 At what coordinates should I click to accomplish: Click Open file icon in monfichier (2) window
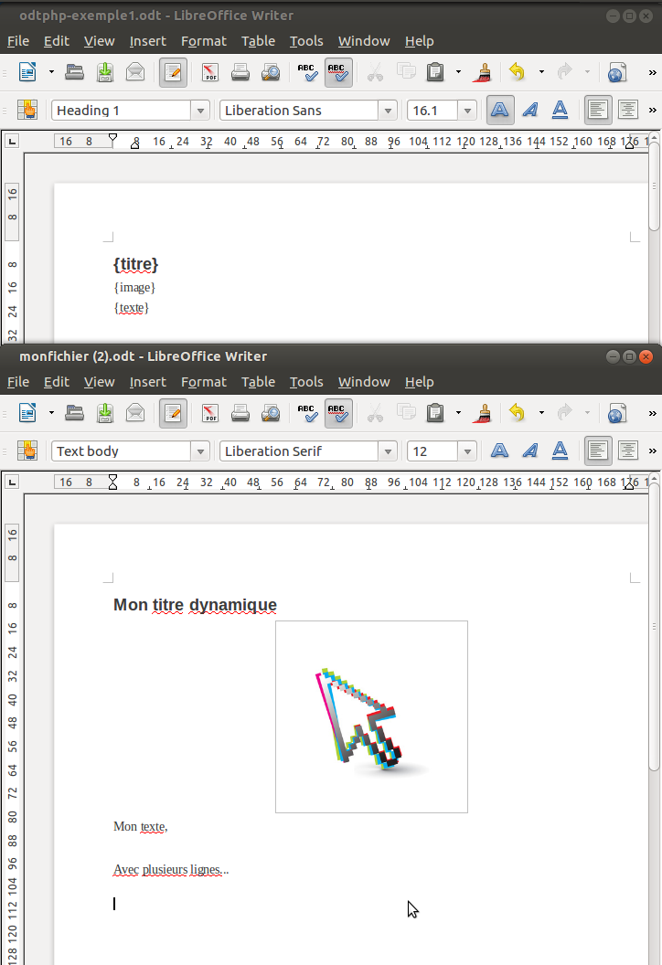click(74, 414)
